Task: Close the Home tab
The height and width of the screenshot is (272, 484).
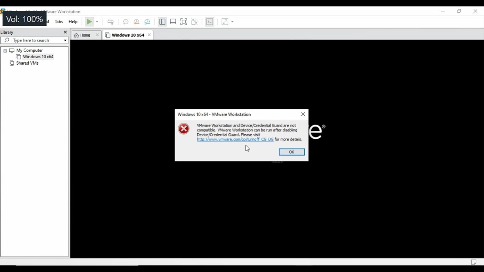Action: pyautogui.click(x=97, y=35)
